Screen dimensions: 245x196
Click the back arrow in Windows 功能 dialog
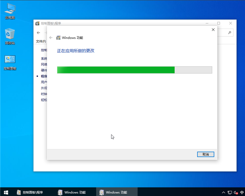51,38
